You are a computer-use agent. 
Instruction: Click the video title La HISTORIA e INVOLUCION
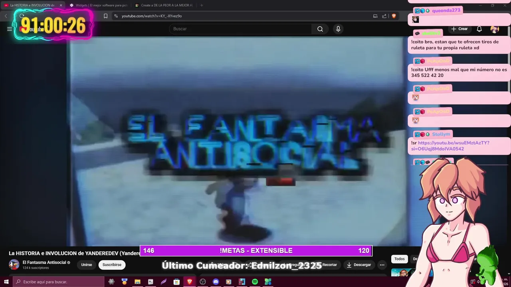point(74,254)
